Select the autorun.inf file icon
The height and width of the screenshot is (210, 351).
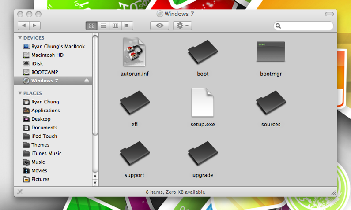coord(134,52)
